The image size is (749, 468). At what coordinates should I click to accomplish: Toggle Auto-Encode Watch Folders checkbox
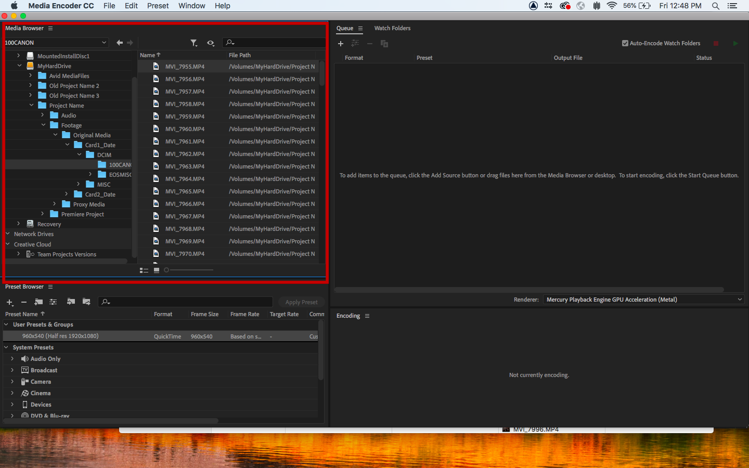point(625,43)
